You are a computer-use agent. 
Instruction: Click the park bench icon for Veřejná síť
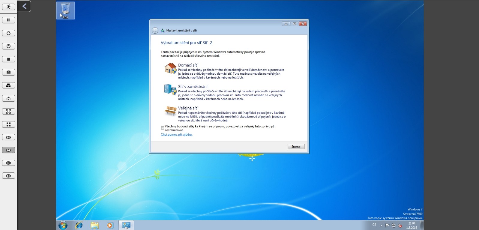tap(170, 111)
